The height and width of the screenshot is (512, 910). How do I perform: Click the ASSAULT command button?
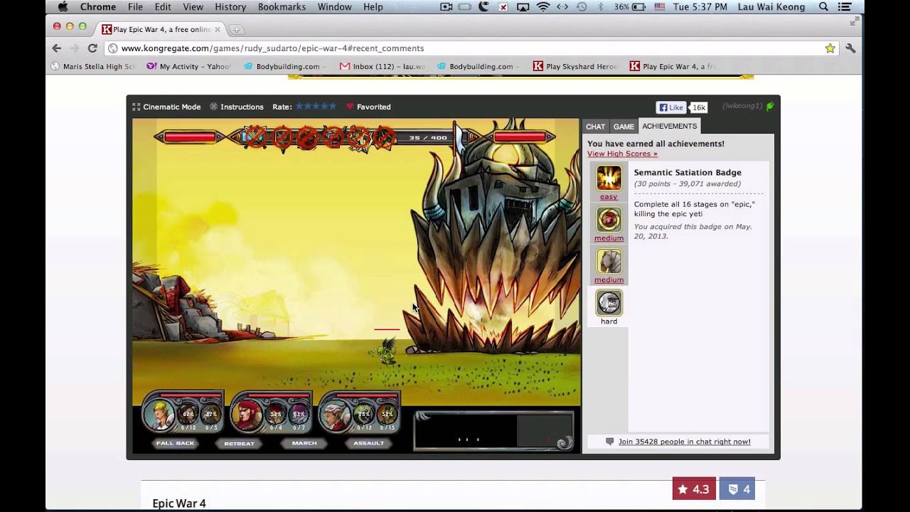pos(369,443)
